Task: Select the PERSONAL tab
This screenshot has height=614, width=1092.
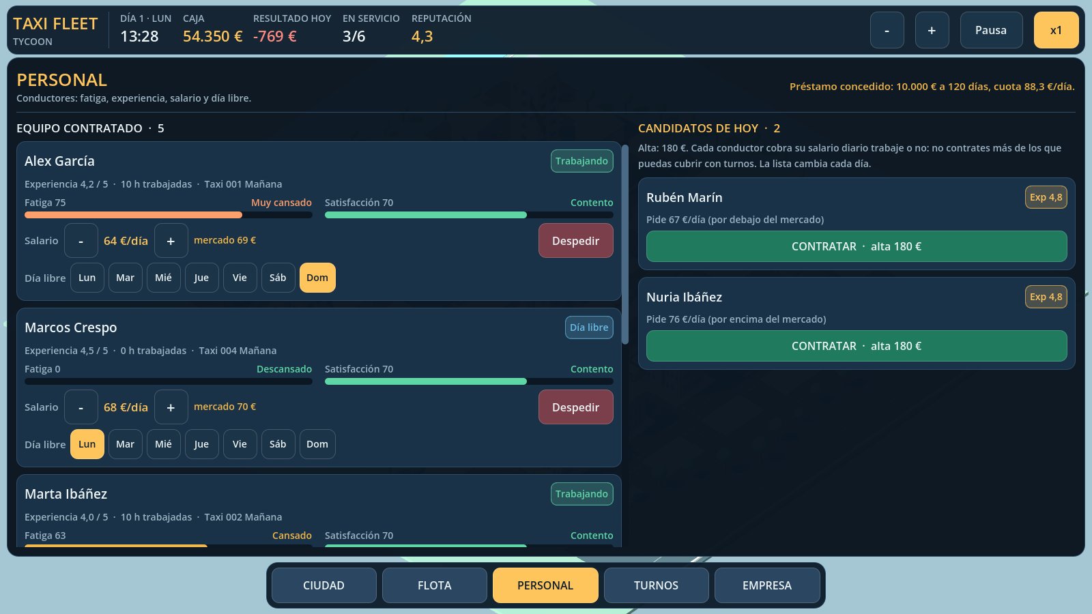Action: pos(545,585)
